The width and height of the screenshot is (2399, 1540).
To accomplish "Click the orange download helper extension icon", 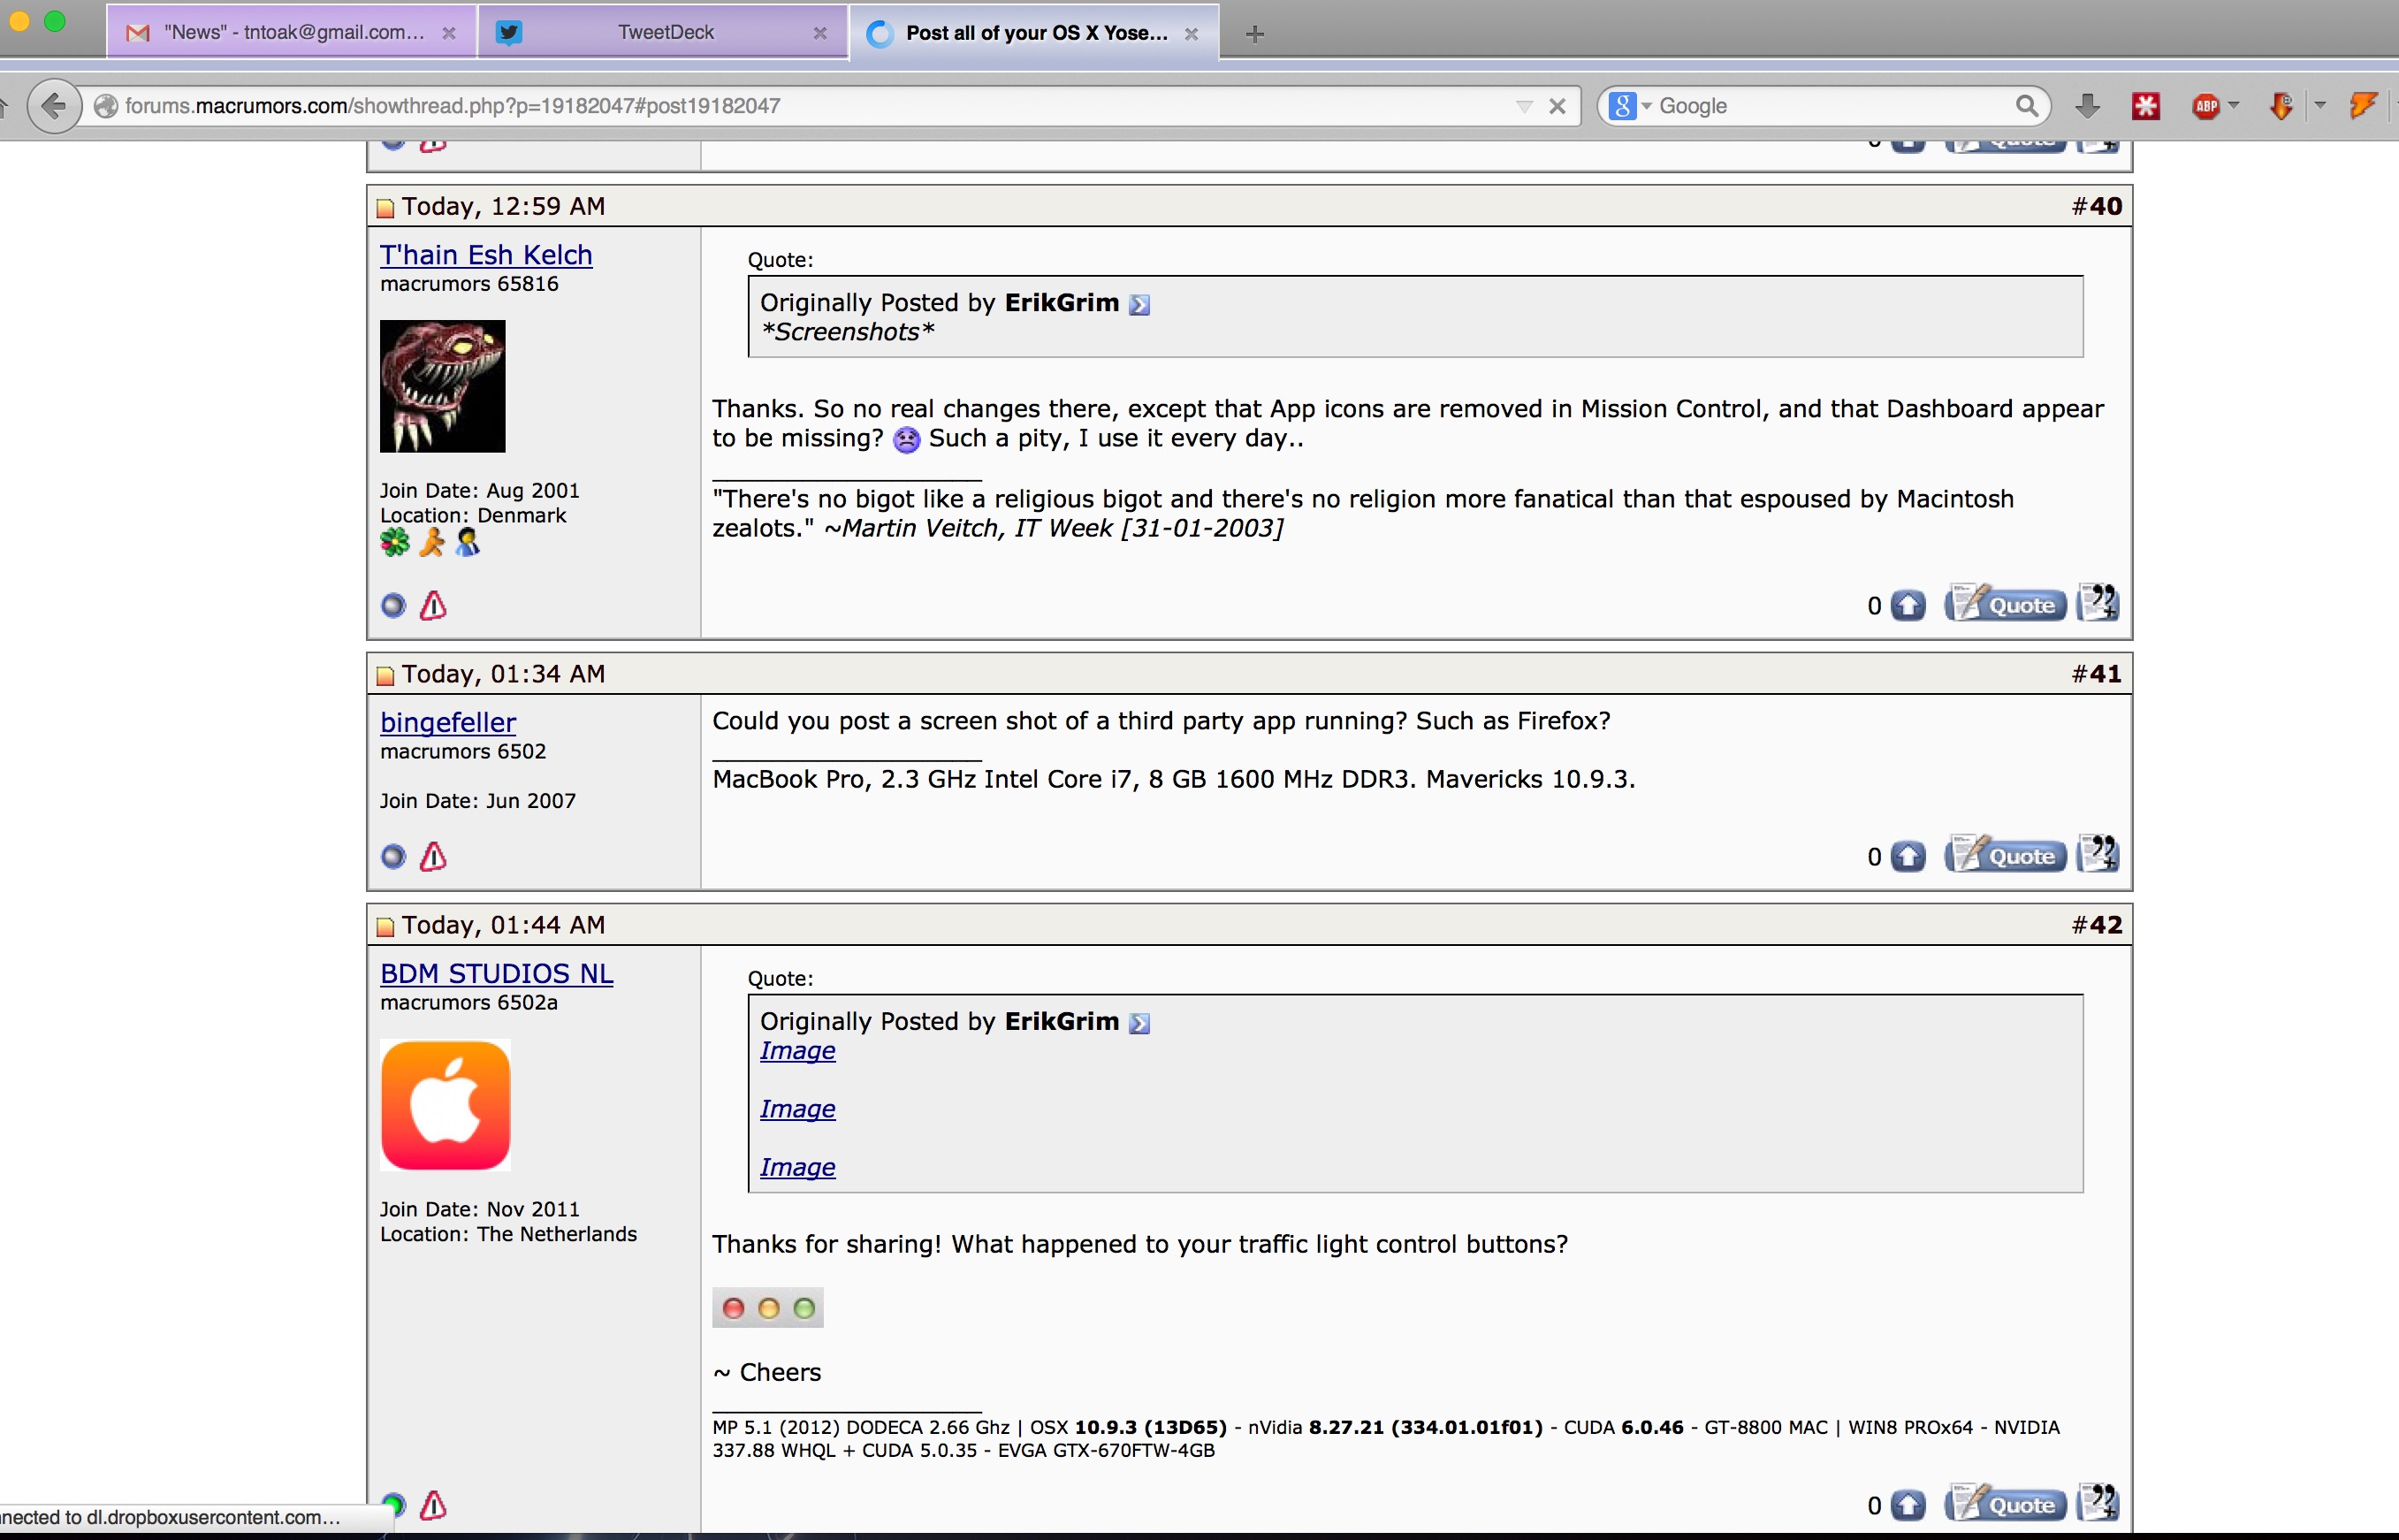I will pyautogui.click(x=2281, y=105).
